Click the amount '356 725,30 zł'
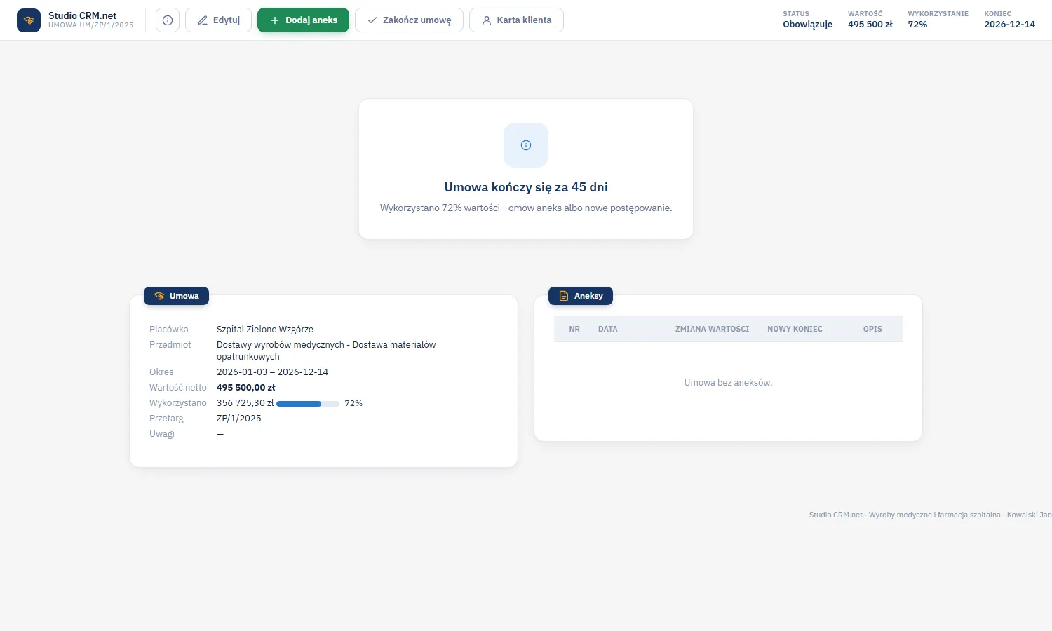Screen dimensions: 1052x631 pos(245,403)
